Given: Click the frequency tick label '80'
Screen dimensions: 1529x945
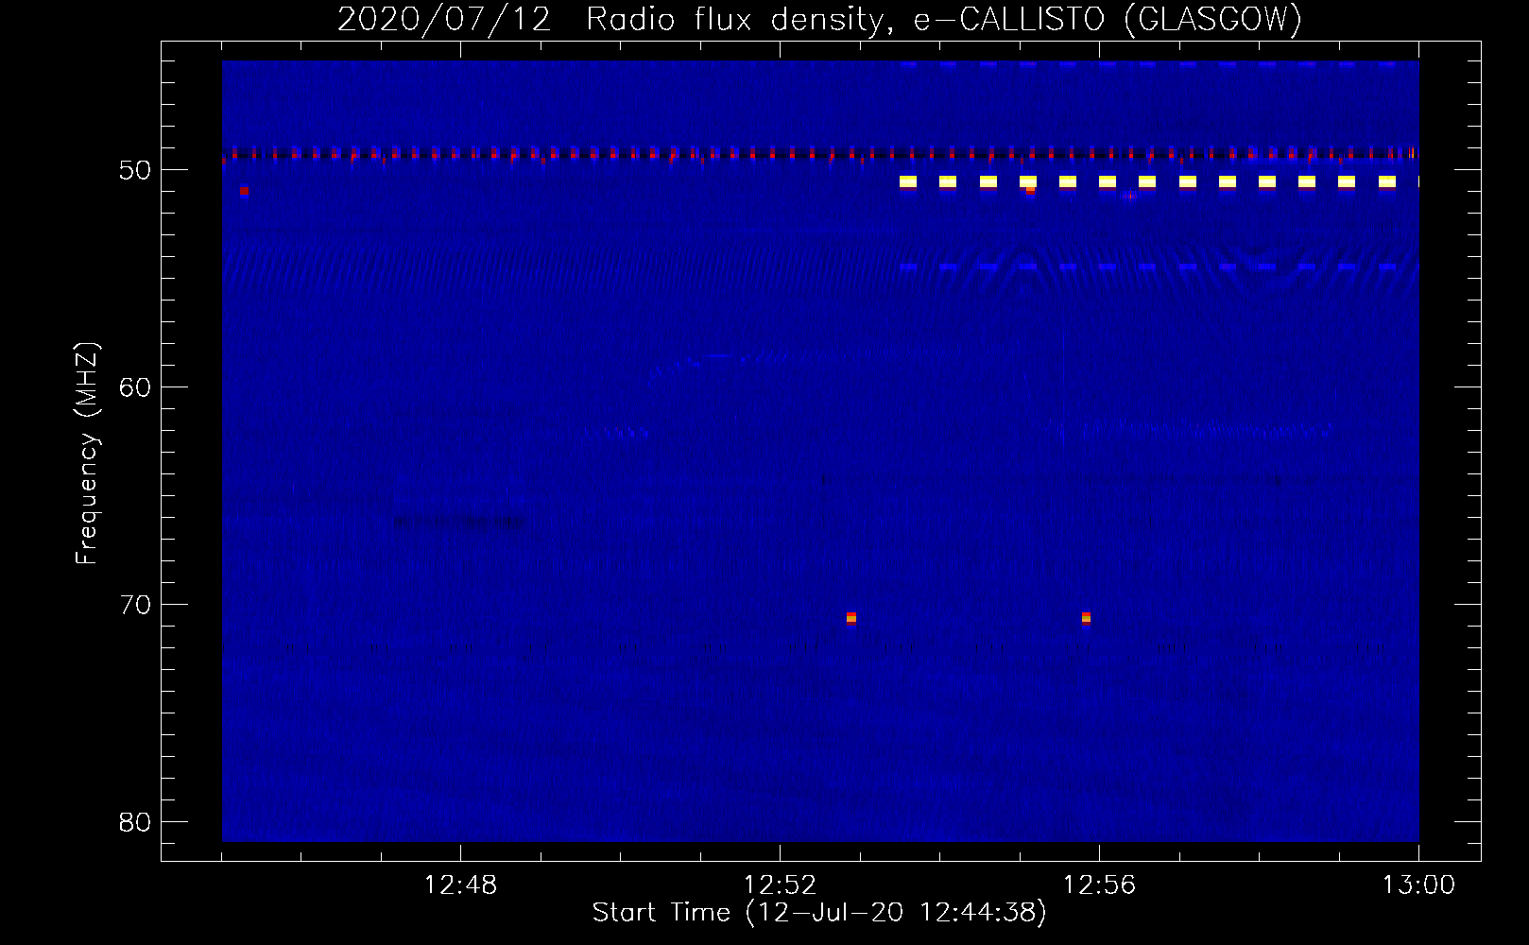Looking at the screenshot, I should click(135, 822).
